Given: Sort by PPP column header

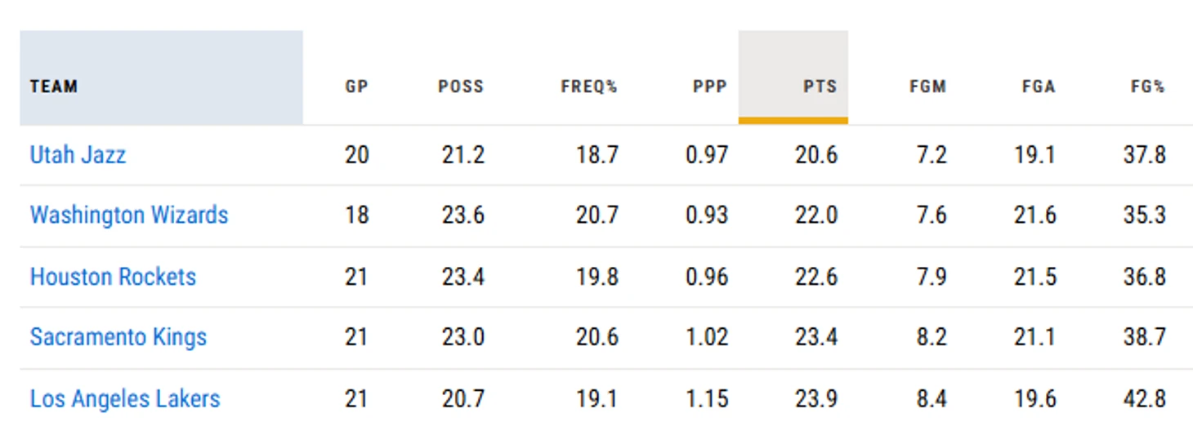Looking at the screenshot, I should [709, 87].
